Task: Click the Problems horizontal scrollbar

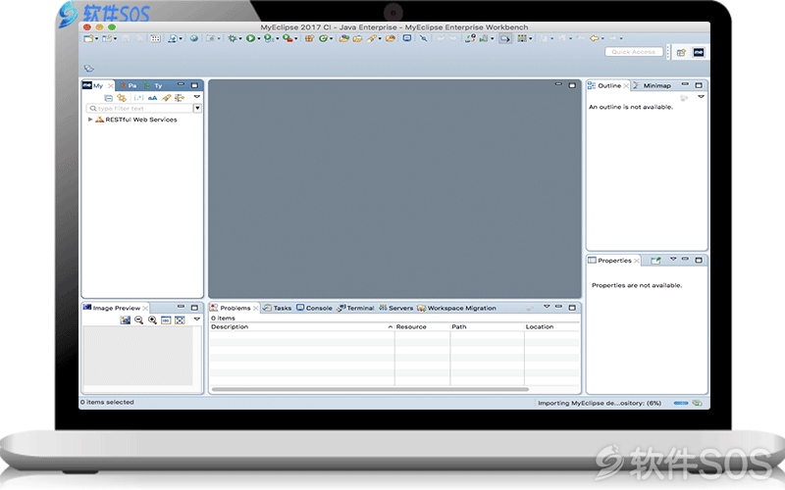Action: tap(370, 389)
